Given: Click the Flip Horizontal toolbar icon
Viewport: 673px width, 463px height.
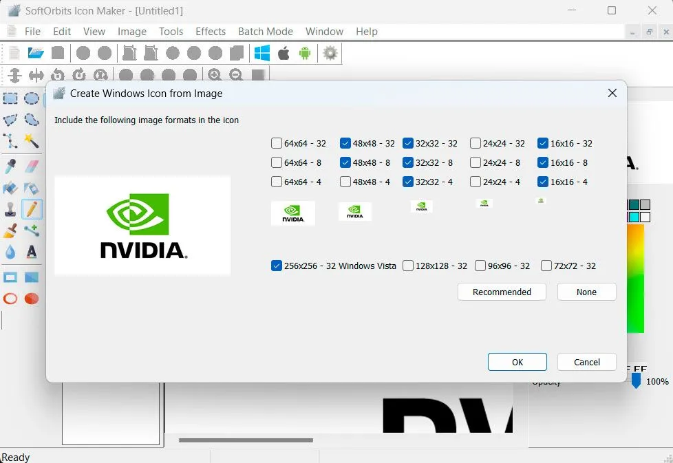Looking at the screenshot, I should pyautogui.click(x=36, y=76).
